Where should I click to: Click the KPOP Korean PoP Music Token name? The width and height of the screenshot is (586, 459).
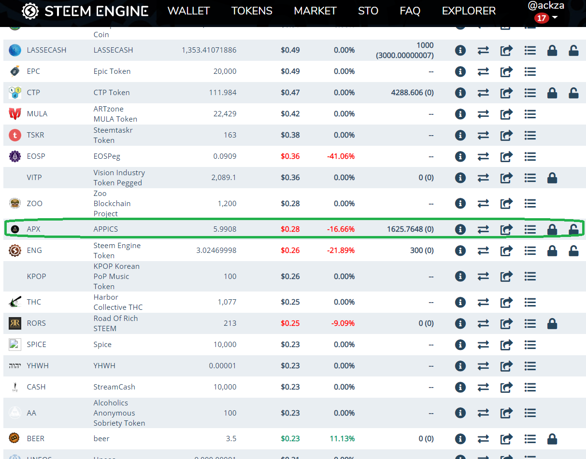coord(116,277)
